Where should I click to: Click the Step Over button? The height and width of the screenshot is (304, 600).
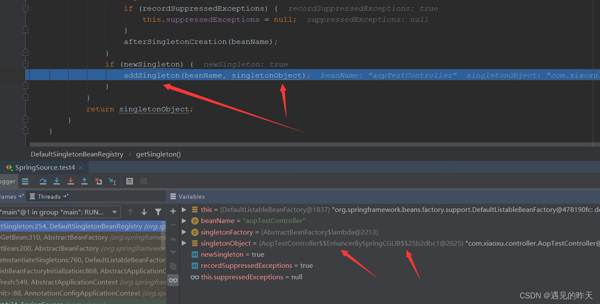[x=43, y=181]
